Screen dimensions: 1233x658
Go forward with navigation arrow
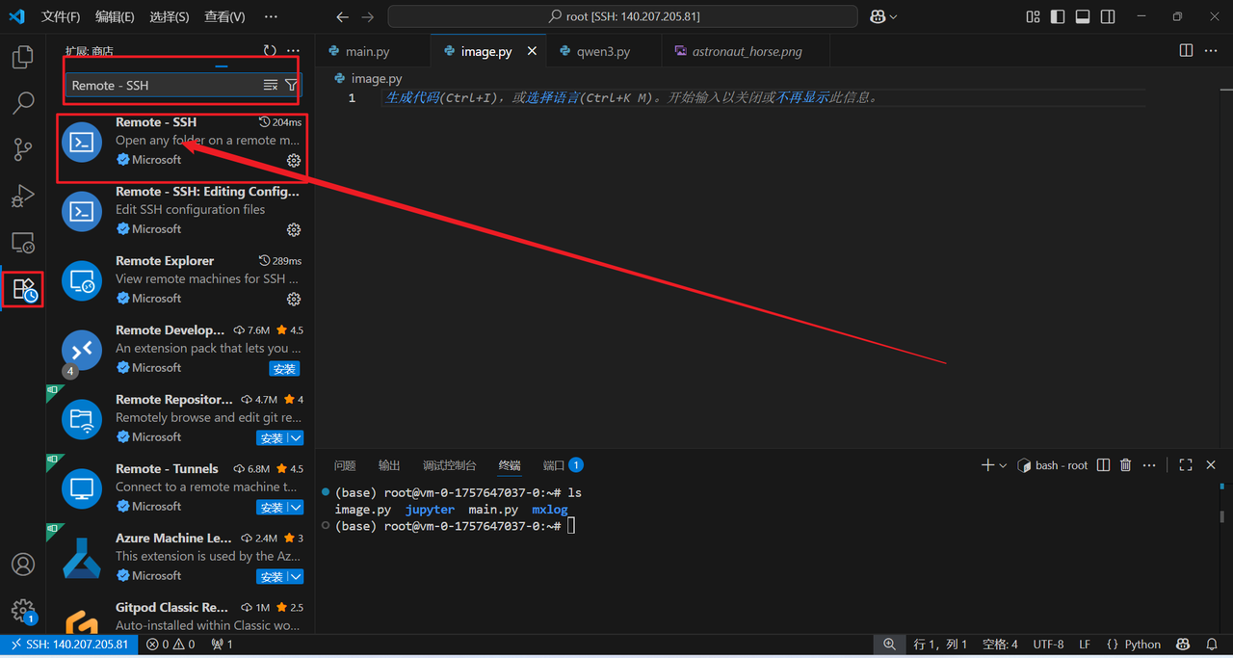click(x=367, y=16)
